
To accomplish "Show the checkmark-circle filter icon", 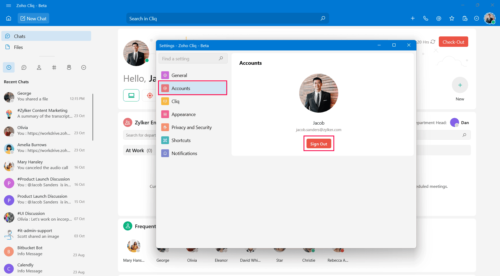I will click(x=84, y=67).
